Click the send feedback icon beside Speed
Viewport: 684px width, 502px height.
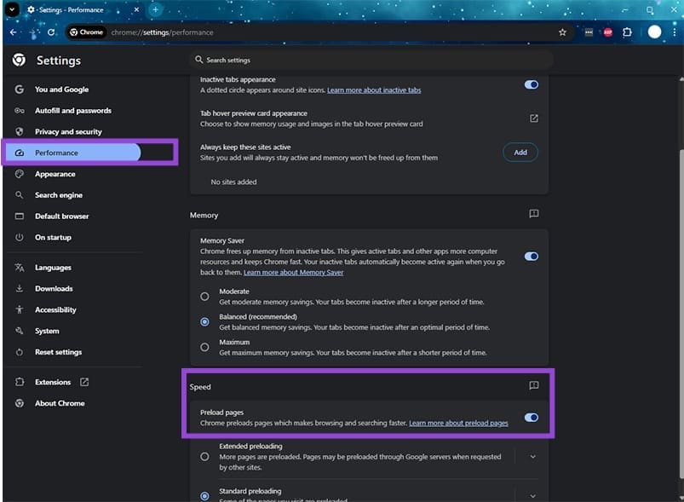[x=533, y=385]
